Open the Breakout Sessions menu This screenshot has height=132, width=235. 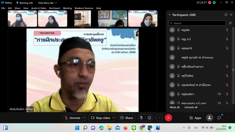[84, 8]
